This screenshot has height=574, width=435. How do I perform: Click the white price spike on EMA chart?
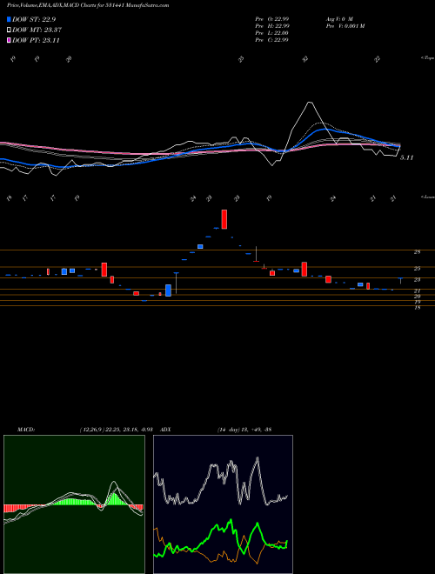click(311, 103)
